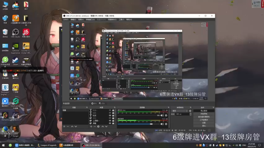The image size is (264, 148).
Task: Toggle lock on the last browser source
Action: coord(113,123)
